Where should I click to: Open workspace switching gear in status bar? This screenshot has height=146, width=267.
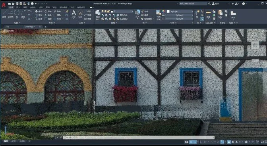click(x=246, y=142)
